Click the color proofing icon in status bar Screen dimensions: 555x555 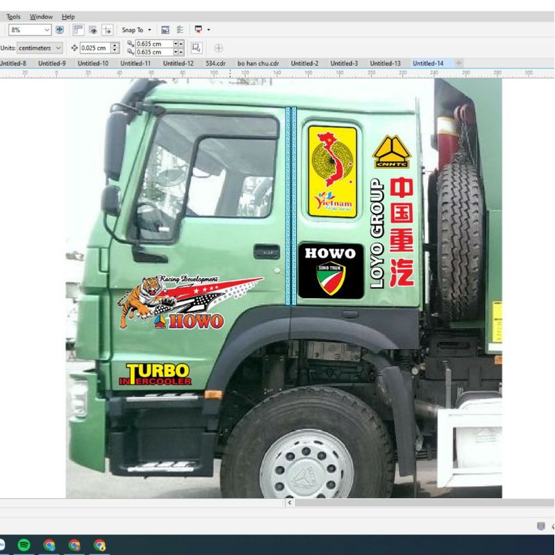pyautogui.click(x=540, y=526)
